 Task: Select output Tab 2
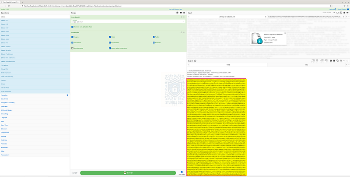coord(306,65)
